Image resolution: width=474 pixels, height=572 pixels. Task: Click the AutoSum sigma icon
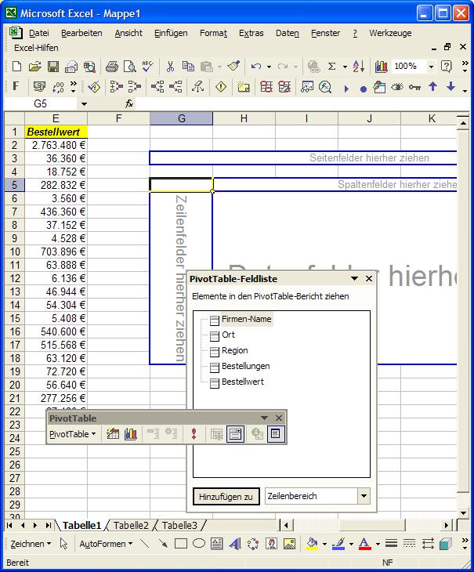tap(332, 67)
